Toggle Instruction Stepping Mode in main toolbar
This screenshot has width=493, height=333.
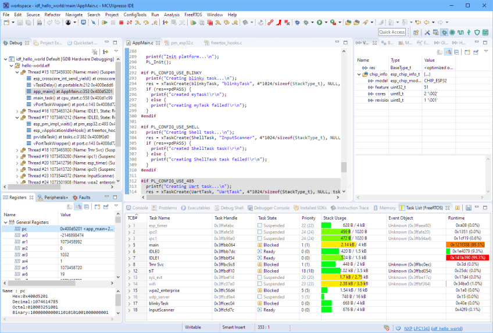[x=165, y=22]
